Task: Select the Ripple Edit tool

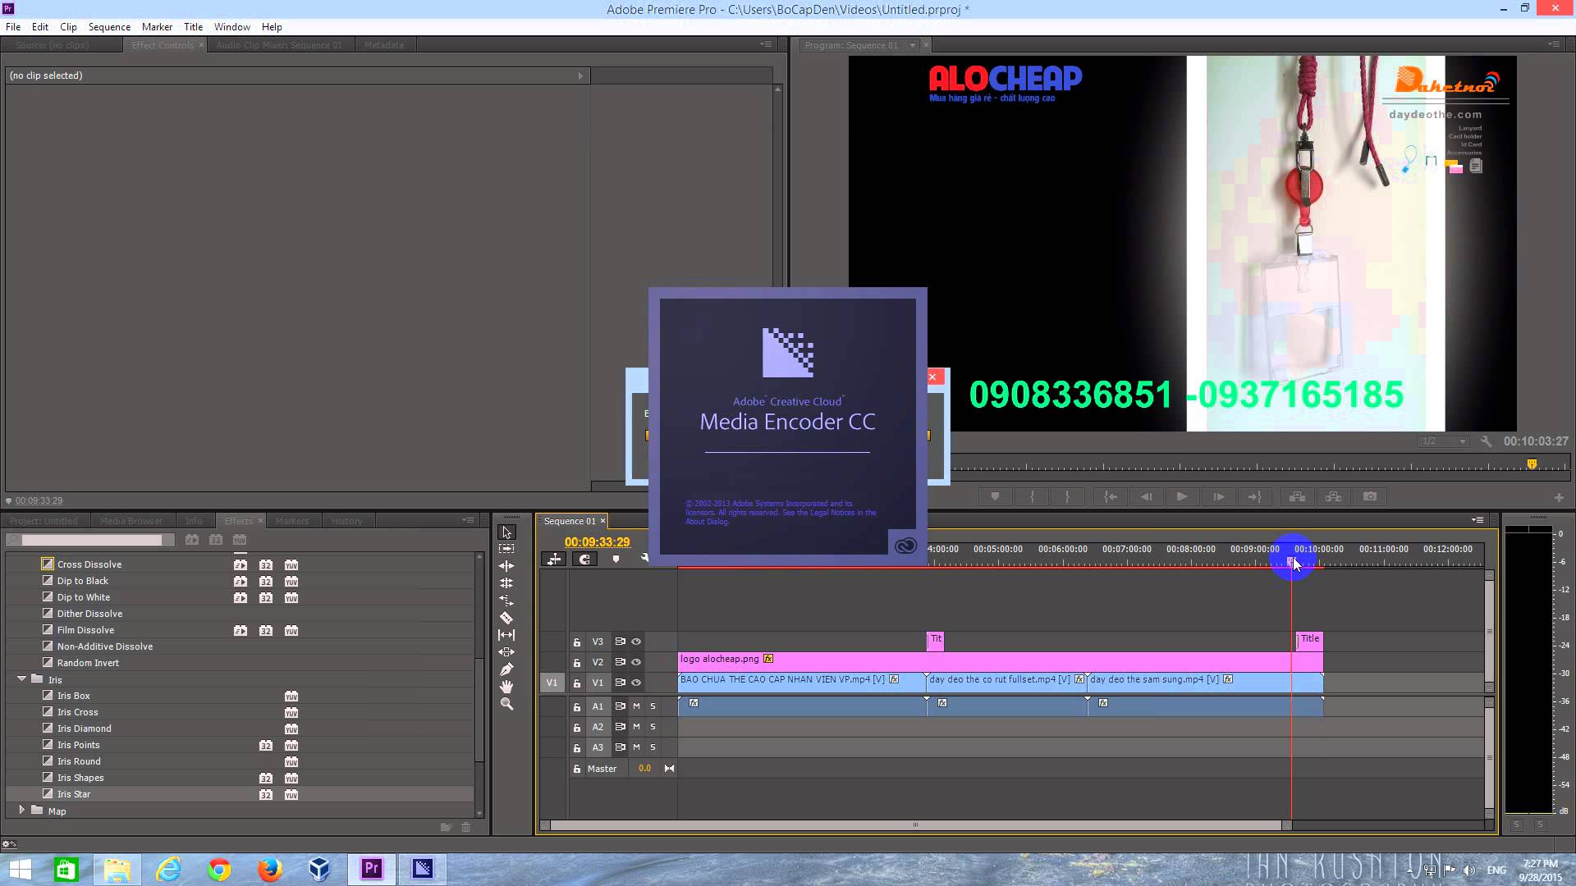Action: click(506, 566)
